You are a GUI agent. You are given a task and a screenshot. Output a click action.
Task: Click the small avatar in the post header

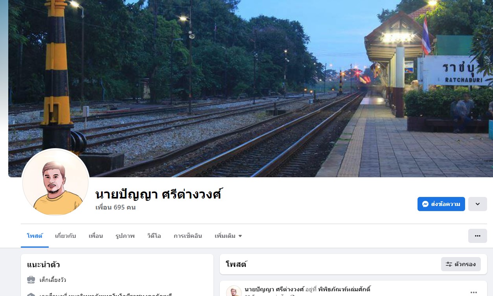[234, 291]
